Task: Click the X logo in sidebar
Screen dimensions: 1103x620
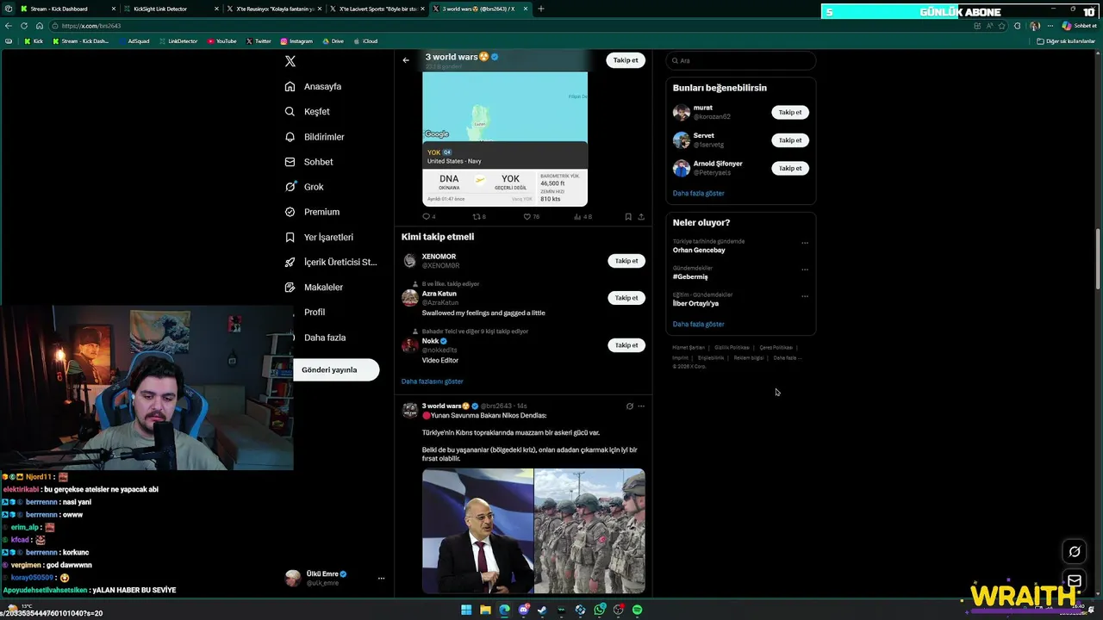Action: pos(290,61)
